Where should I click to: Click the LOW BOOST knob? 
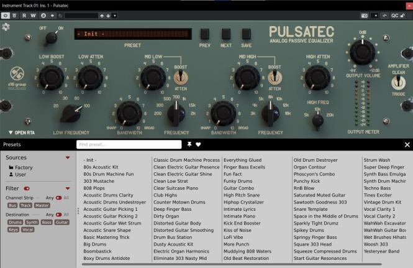[52, 78]
